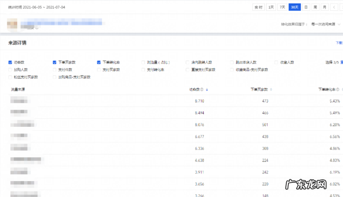Click the date range 2021-06-05 ~ 2021-07-04
Viewport: 343px width, 197px height.
click(x=44, y=7)
